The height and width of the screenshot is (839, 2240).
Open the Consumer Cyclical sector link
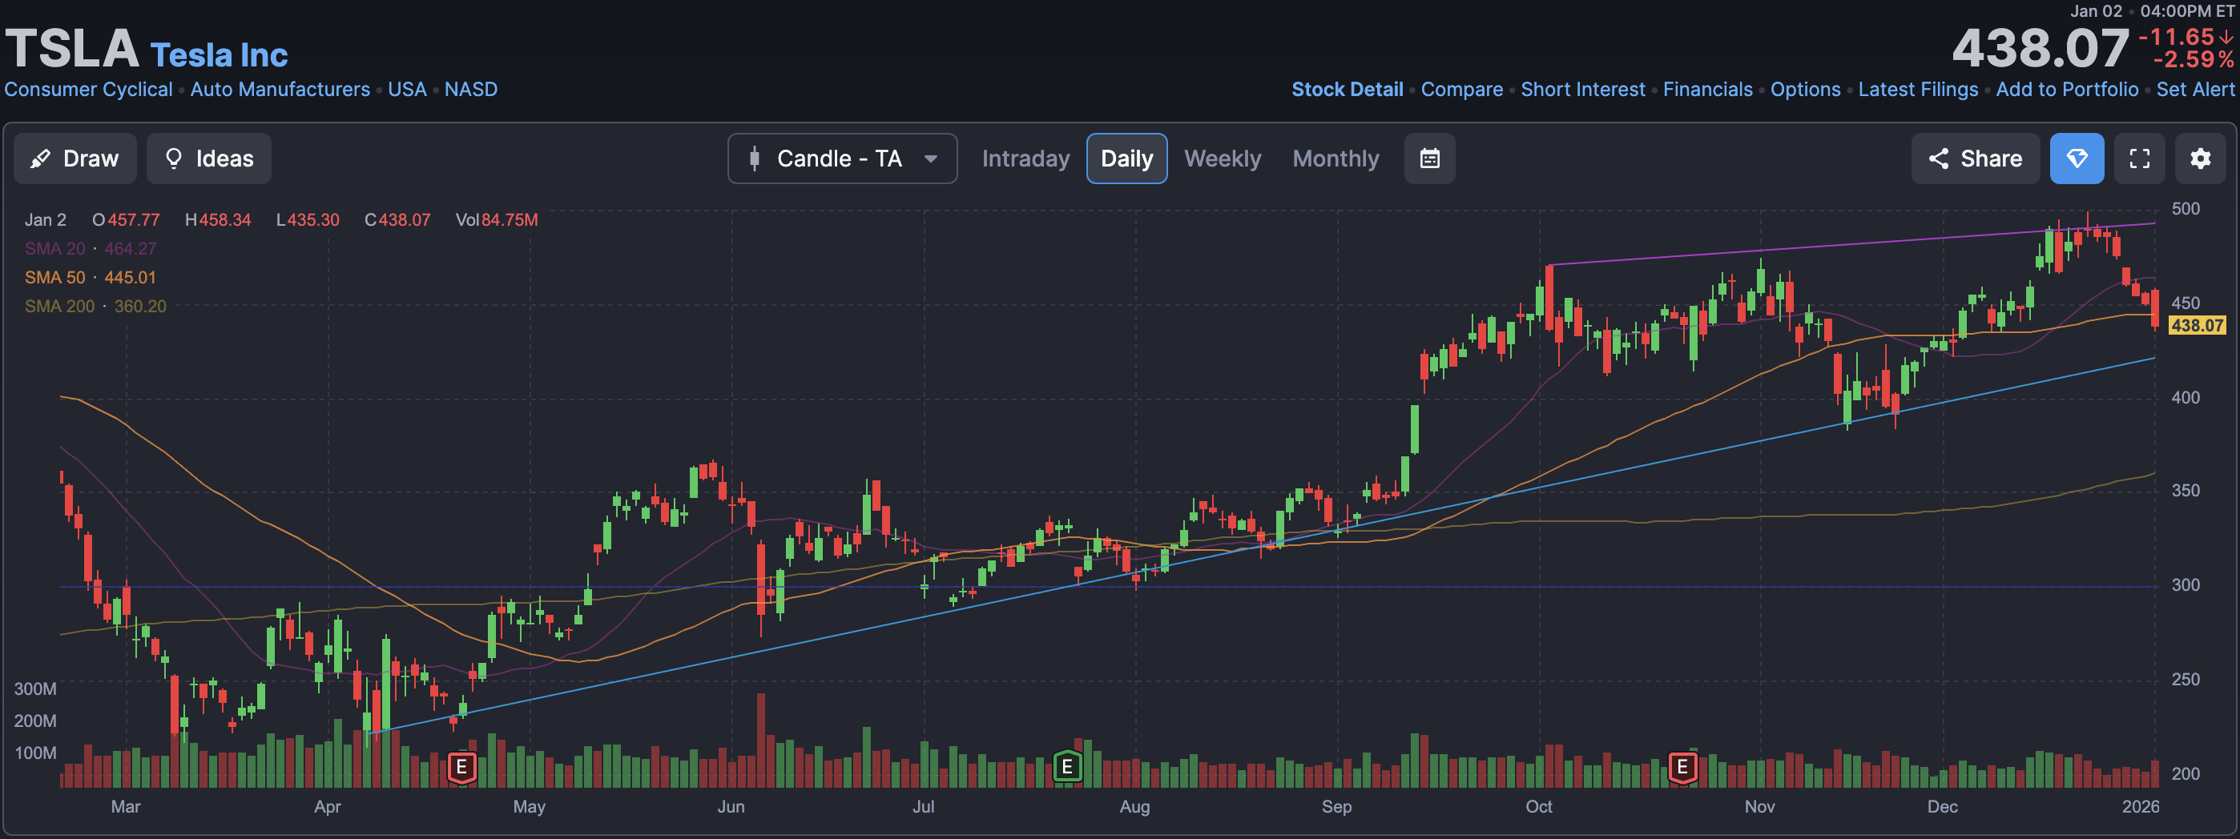point(89,90)
